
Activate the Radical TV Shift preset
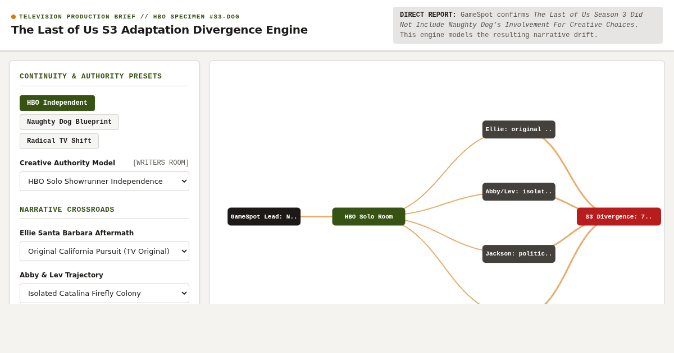[x=59, y=141]
